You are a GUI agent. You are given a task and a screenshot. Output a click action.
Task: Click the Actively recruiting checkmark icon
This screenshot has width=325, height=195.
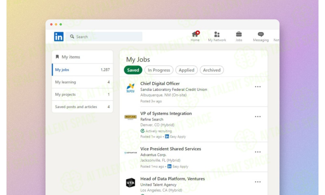click(x=142, y=131)
